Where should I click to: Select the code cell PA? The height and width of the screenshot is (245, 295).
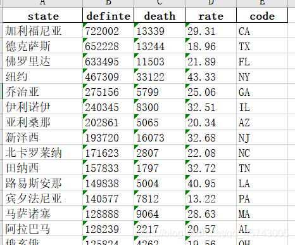pos(262,198)
